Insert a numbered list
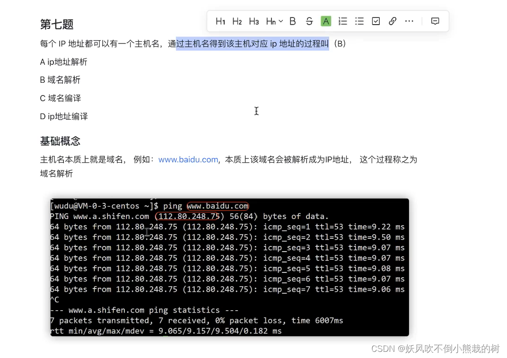Image resolution: width=507 pixels, height=358 pixels. pyautogui.click(x=343, y=21)
